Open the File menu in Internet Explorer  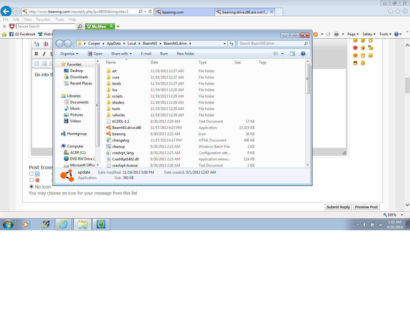click(x=6, y=19)
